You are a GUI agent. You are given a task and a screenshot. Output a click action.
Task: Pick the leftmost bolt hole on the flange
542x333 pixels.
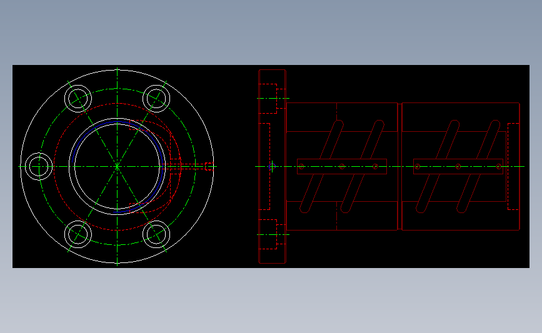[x=39, y=166]
